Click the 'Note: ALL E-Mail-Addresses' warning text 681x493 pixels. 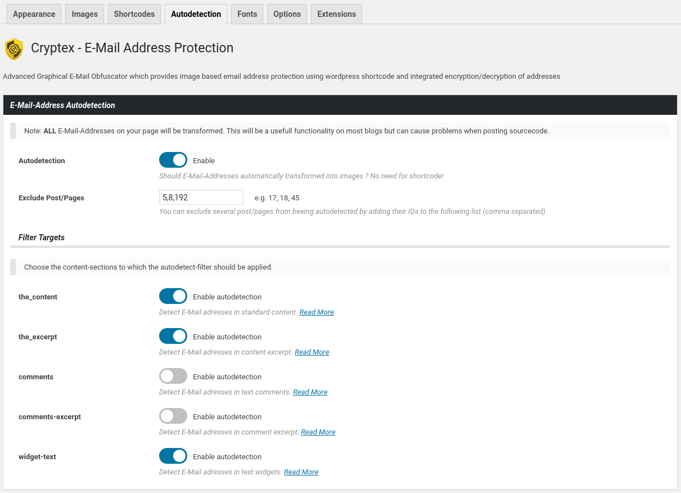click(287, 131)
